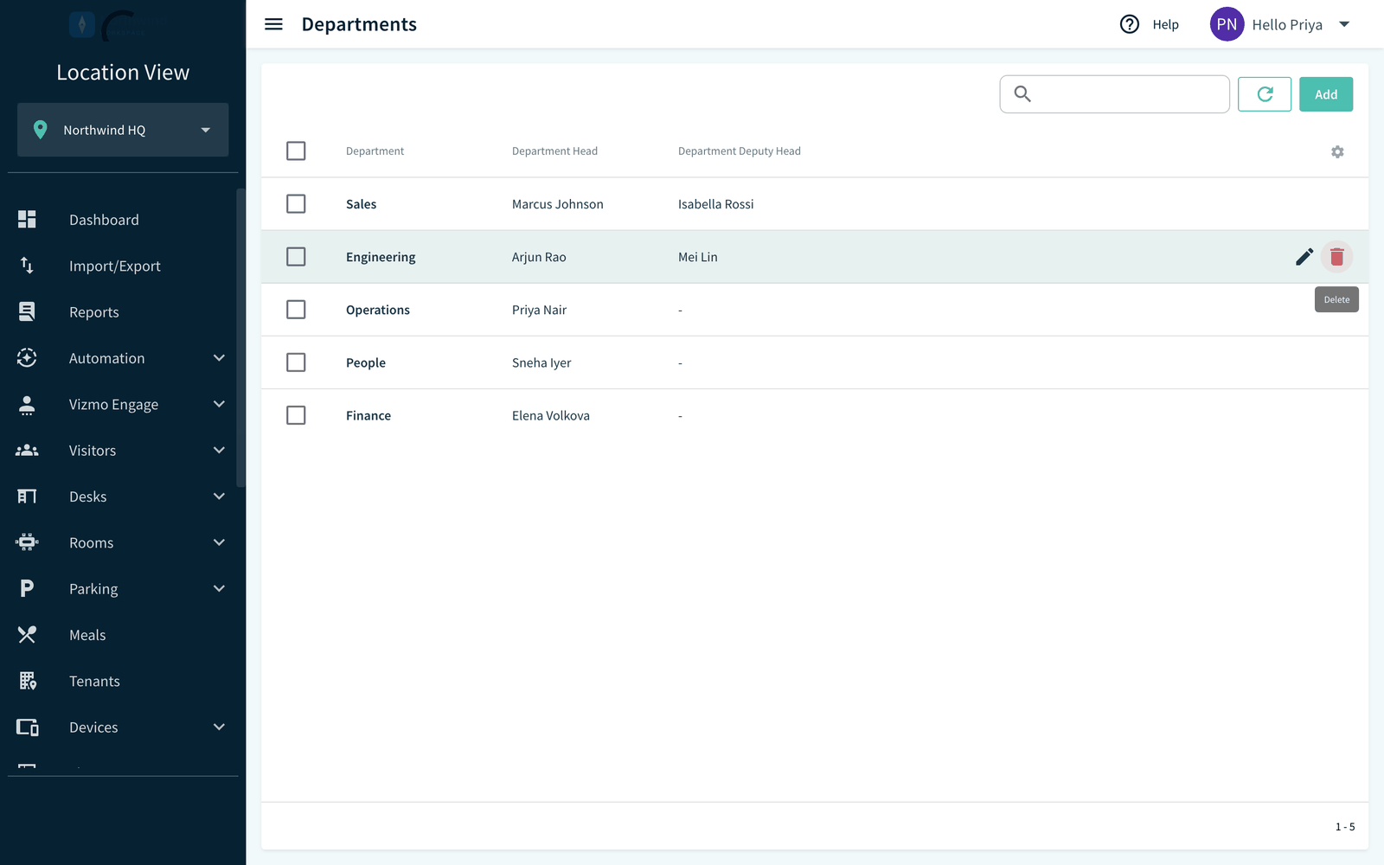Click the Rooms icon in sidebar

pos(27,542)
